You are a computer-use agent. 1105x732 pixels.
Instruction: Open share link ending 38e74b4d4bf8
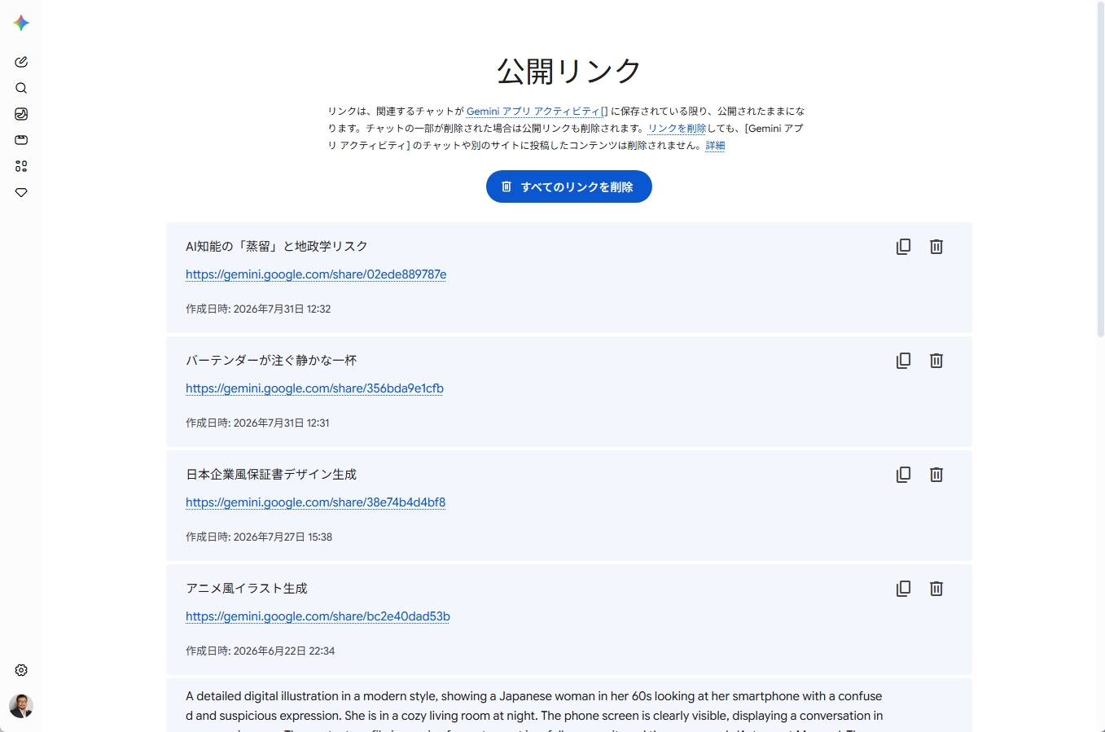pos(315,502)
